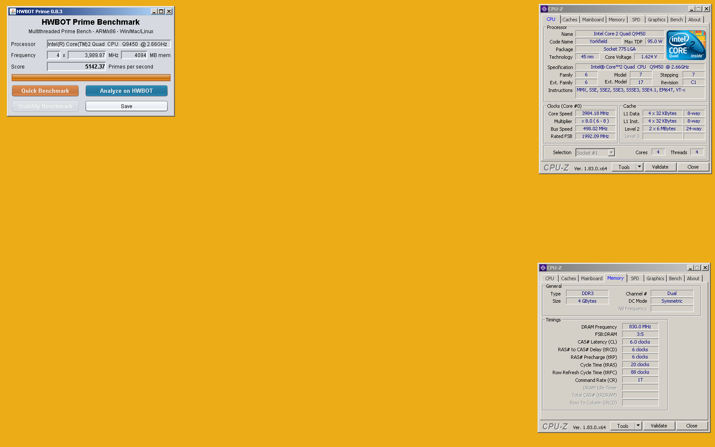Click Validate in top CPU-Z window

point(660,167)
